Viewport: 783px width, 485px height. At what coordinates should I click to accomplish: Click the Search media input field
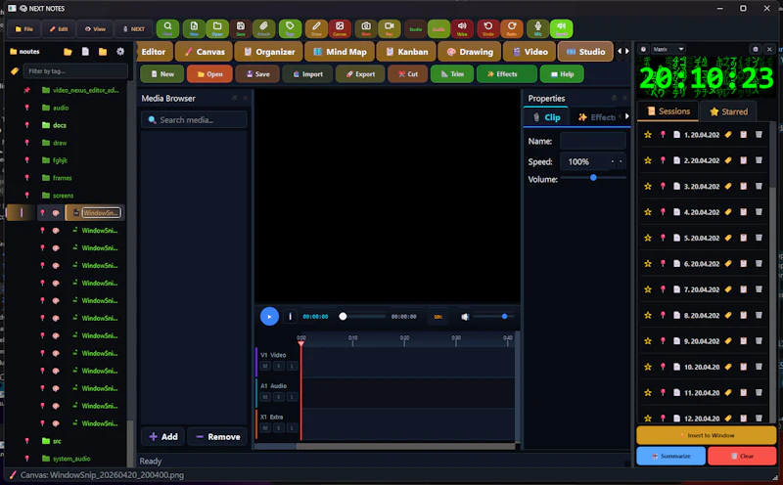(x=194, y=119)
